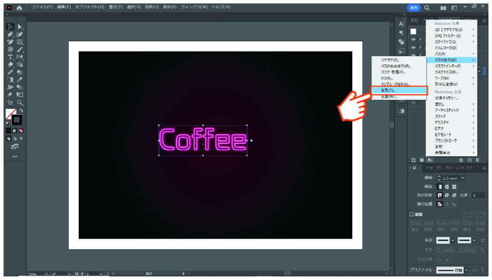Choose round join corner shape
Image resolution: width=492 pixels, height=280 pixels.
(447, 195)
